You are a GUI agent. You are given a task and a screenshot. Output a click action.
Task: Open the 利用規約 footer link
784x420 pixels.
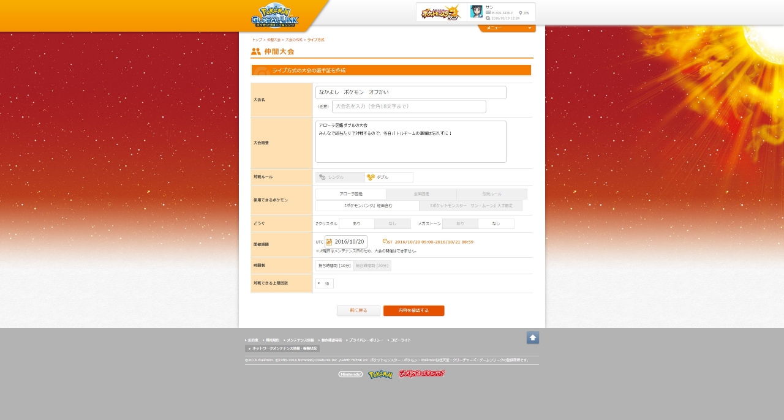pyautogui.click(x=271, y=340)
